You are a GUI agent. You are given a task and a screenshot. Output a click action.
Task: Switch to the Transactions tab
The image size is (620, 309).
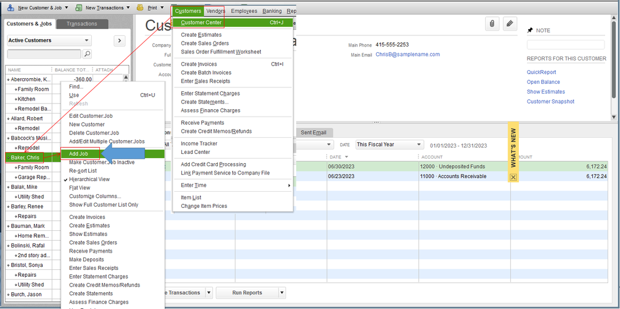82,24
